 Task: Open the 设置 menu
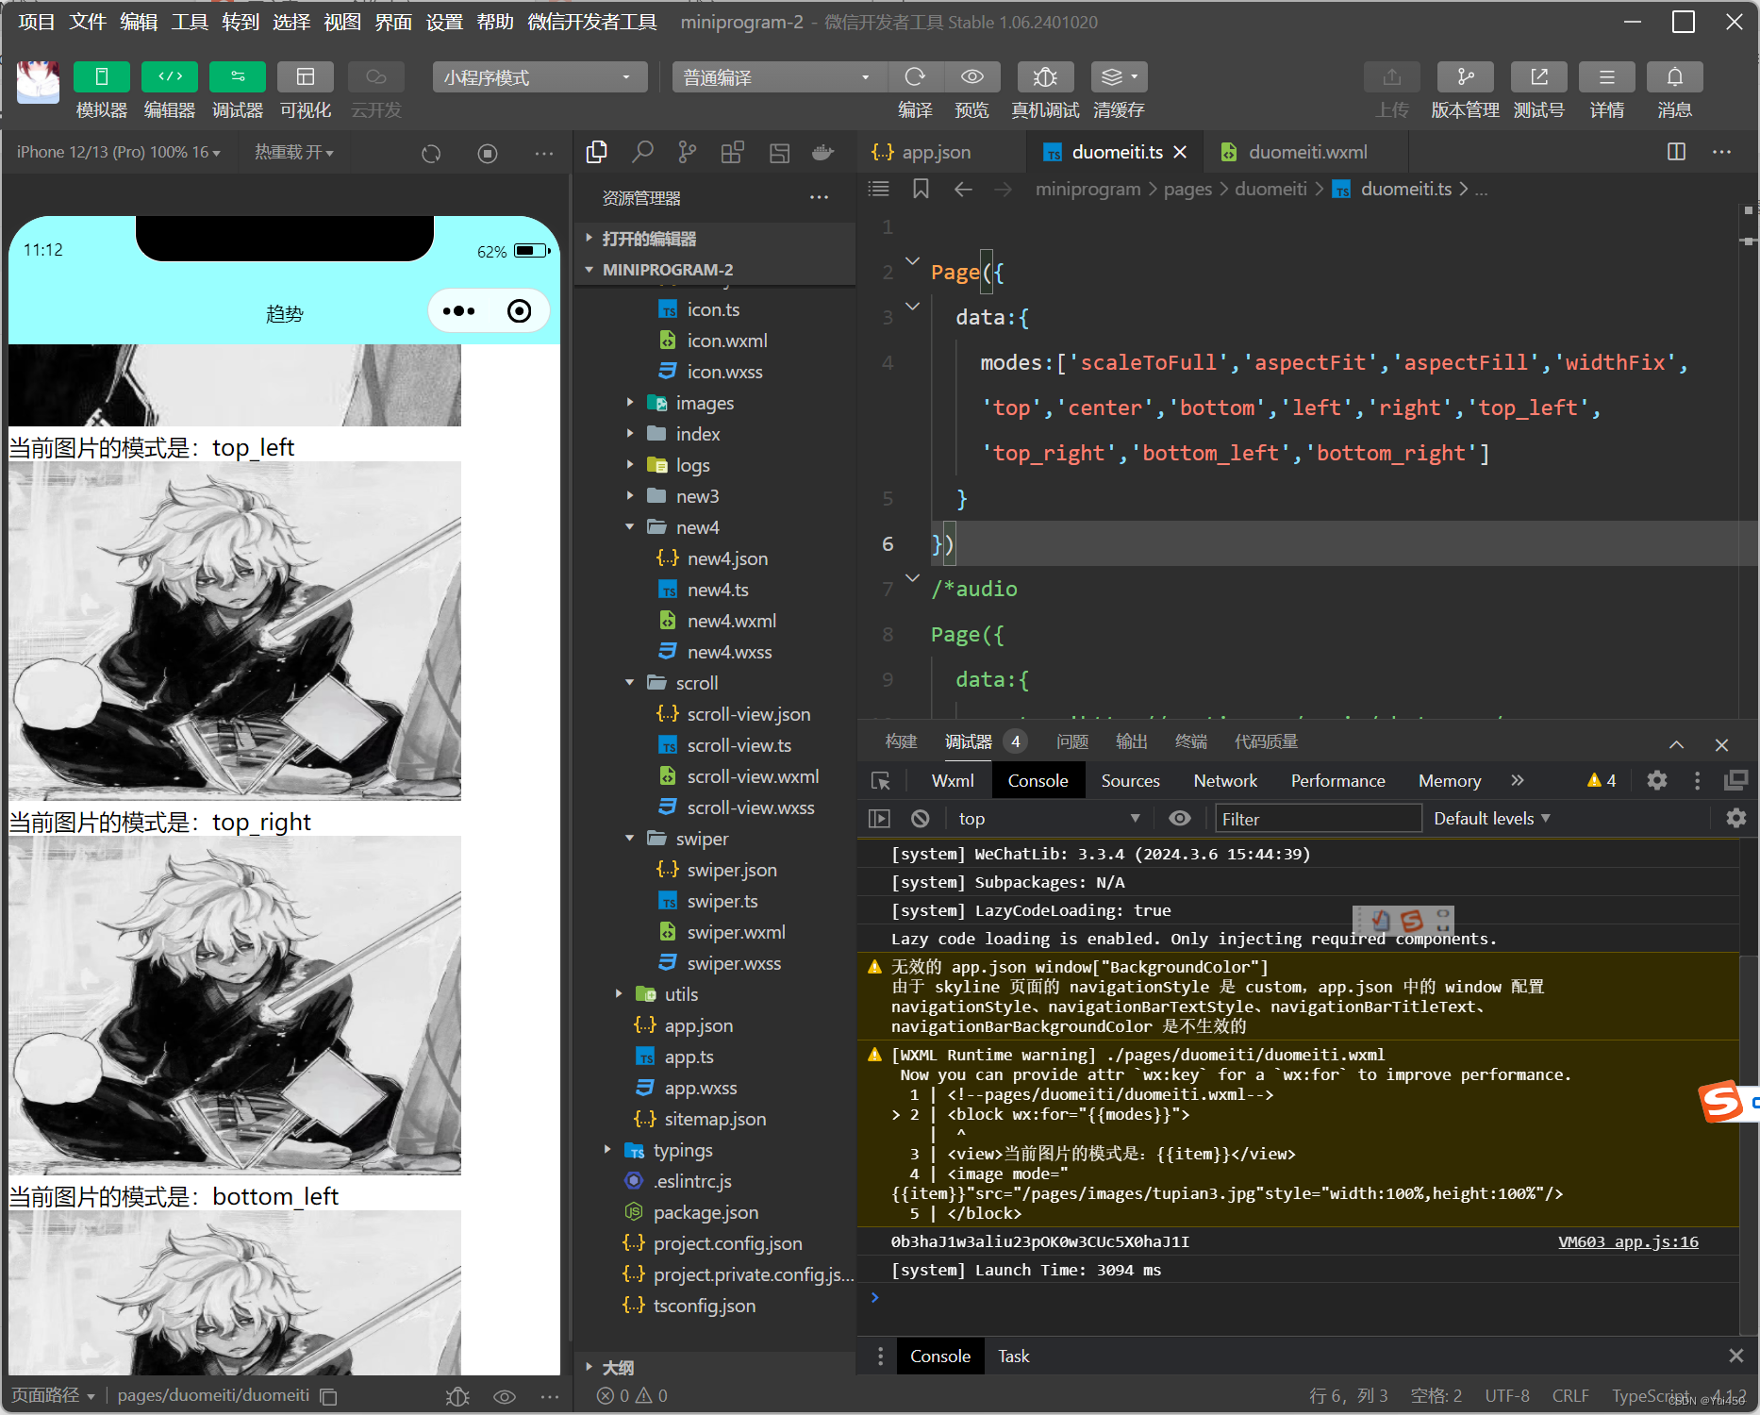444,22
